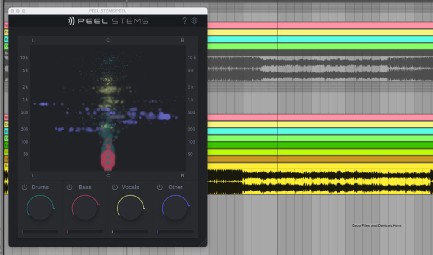Open the Peel Stems help question mark

pyautogui.click(x=185, y=20)
